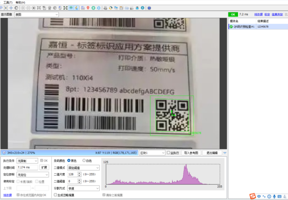The width and height of the screenshot is (288, 200).
Task: Click the frame region toolbar icon
Action: click(39, 8)
